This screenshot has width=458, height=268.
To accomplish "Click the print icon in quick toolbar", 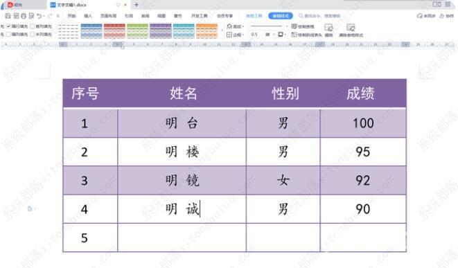I will click(x=24, y=16).
